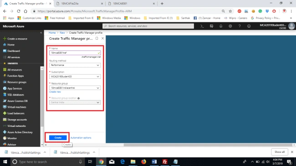Collapse the Azure sidebar menu
This screenshot has height=166, width=296.
[x=41, y=33]
